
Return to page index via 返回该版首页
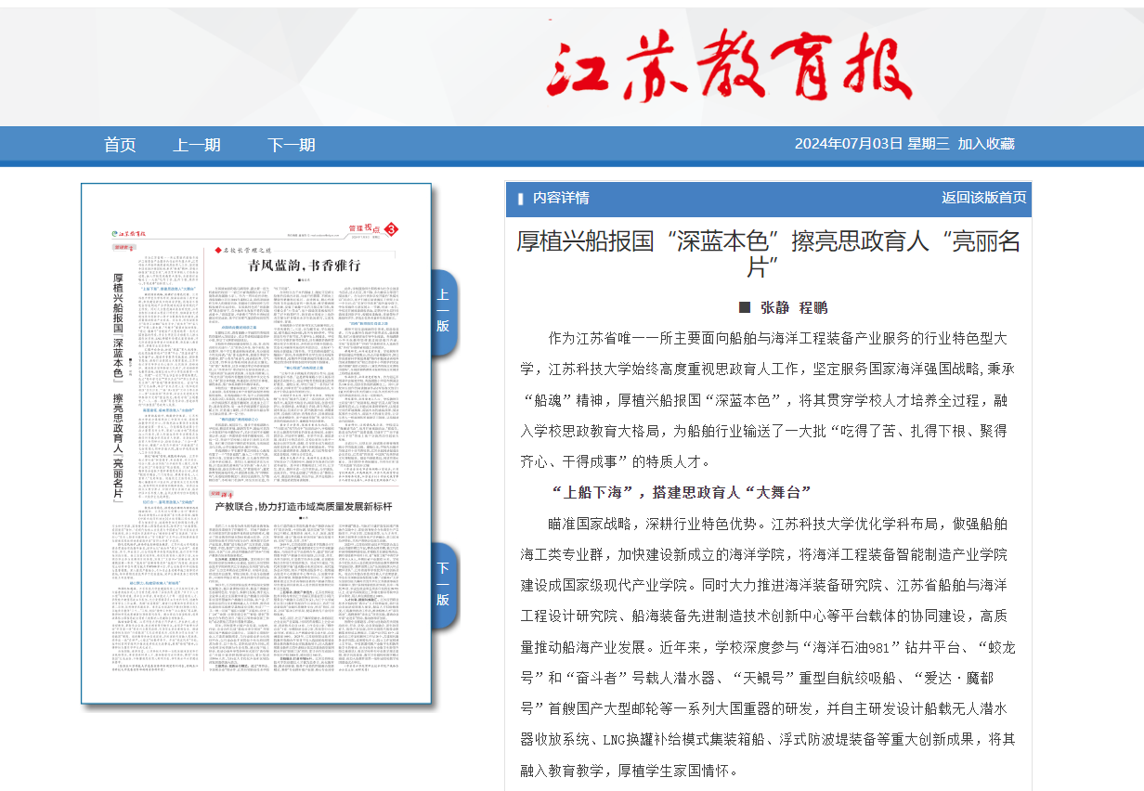983,198
